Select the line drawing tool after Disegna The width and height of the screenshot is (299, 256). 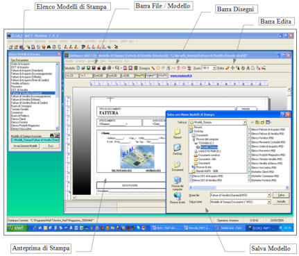coord(153,68)
